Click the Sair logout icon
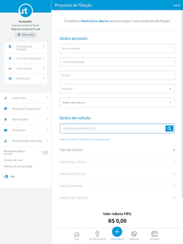Screen dimensions: 183x244 pos(5,176)
